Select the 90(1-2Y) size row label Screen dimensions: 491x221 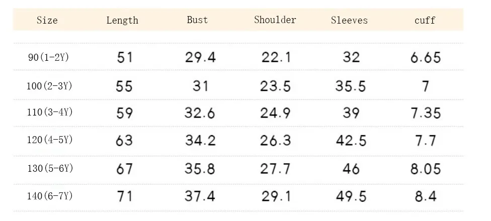coord(48,58)
